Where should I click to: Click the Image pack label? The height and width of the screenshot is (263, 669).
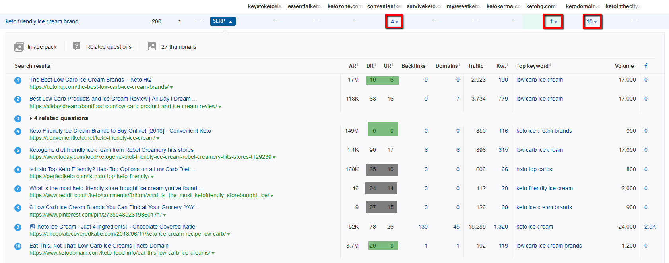42,47
